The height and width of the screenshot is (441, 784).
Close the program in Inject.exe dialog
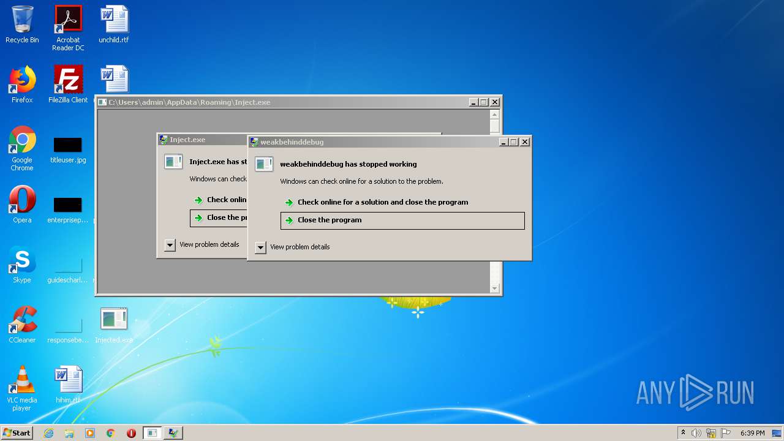tap(219, 217)
